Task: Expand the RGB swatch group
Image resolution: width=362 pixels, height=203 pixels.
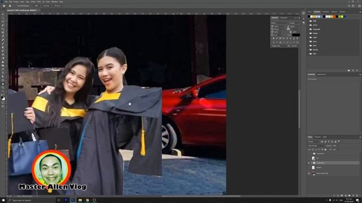Action: pyautogui.click(x=309, y=21)
